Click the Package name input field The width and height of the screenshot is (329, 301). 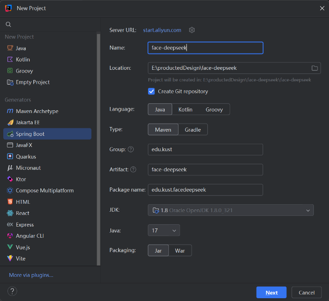click(x=205, y=190)
